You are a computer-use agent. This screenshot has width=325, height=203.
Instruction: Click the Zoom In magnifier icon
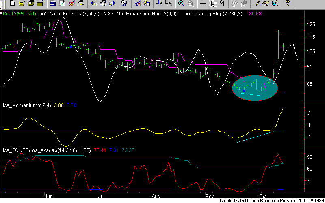pos(181,4)
